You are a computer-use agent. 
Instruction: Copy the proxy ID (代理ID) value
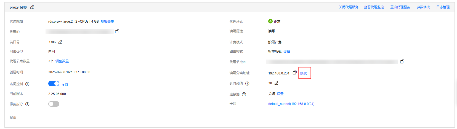117,31
